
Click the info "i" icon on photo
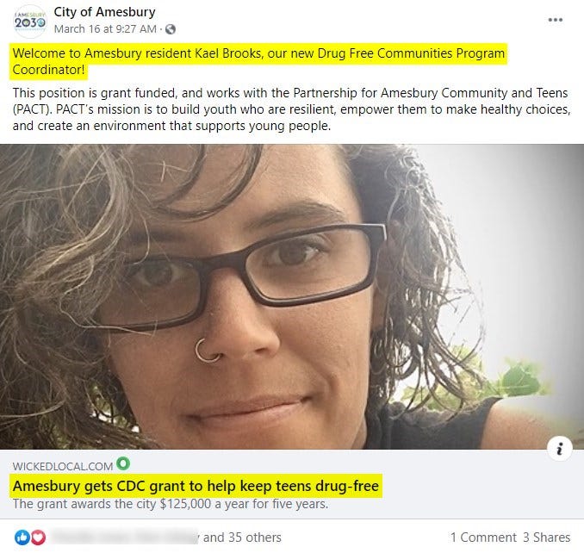[559, 449]
